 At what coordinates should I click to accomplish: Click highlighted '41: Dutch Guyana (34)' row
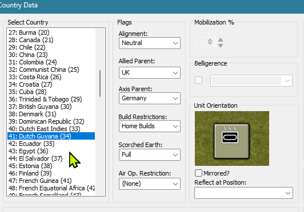coord(51,136)
